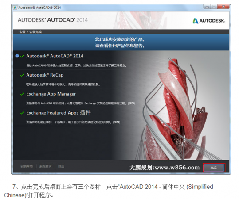Click the green checkmark next to Autodesk ReCap
The width and height of the screenshot is (239, 199).
point(22,75)
